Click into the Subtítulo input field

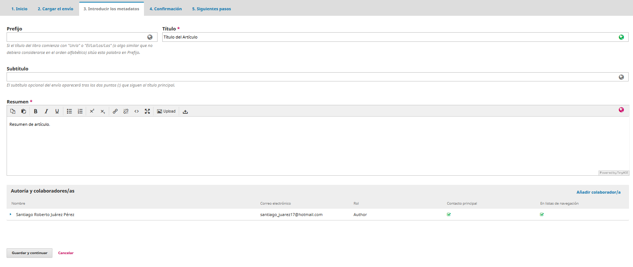311,77
